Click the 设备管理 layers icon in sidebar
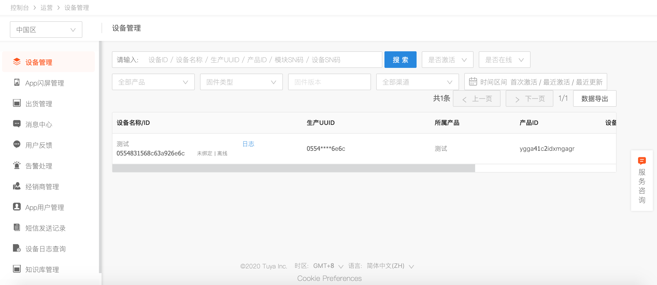 point(17,62)
